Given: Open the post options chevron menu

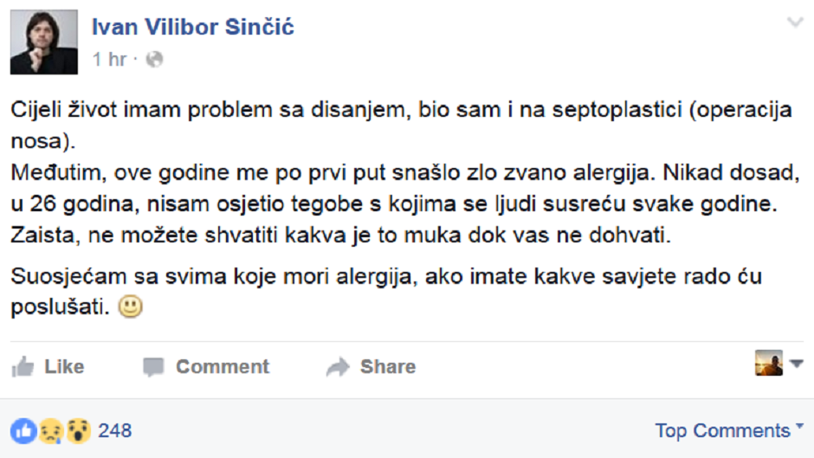Looking at the screenshot, I should pyautogui.click(x=795, y=23).
